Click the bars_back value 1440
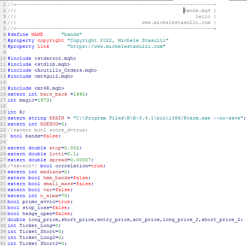247x246 pixels. click(80, 94)
